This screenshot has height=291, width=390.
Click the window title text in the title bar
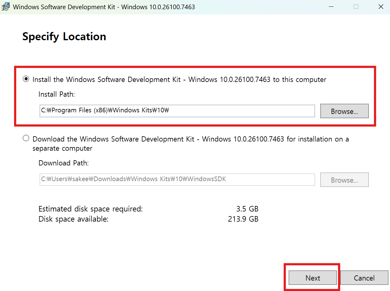tap(104, 7)
